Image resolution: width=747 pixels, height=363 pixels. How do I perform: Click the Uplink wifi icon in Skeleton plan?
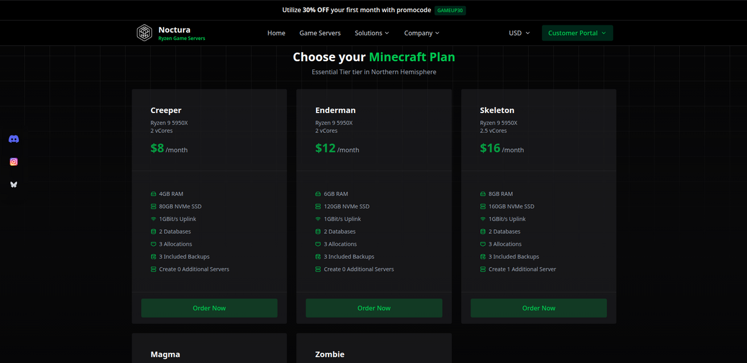click(483, 219)
